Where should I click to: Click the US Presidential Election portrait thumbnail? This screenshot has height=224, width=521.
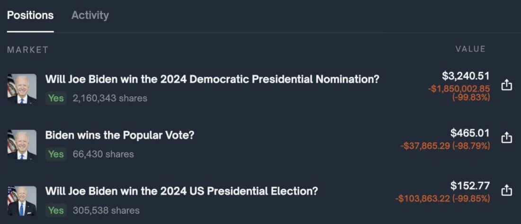(22, 200)
